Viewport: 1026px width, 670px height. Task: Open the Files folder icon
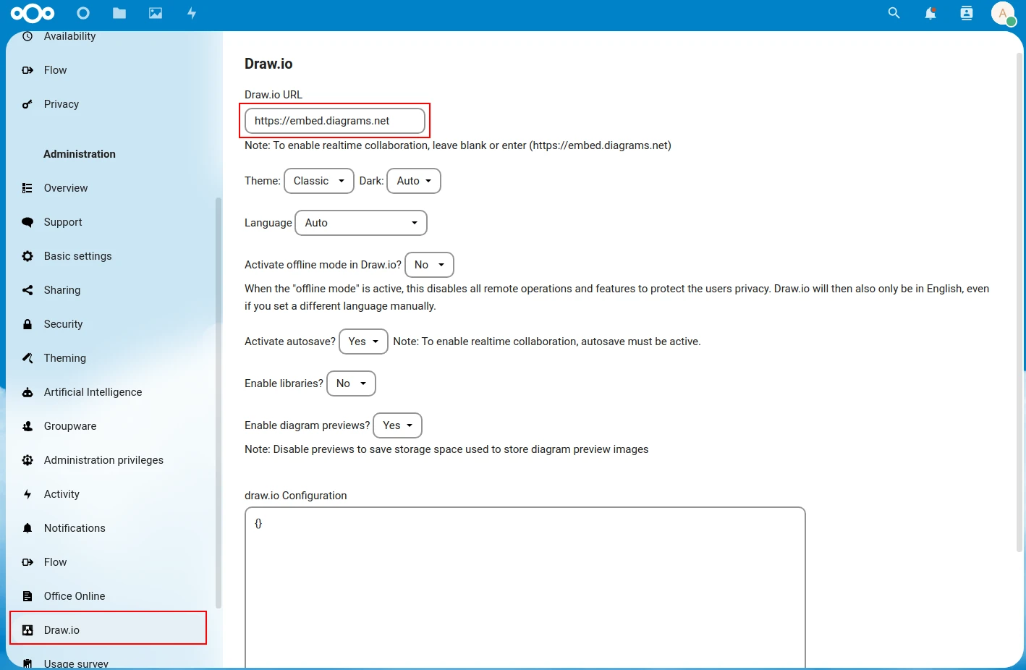[119, 13]
